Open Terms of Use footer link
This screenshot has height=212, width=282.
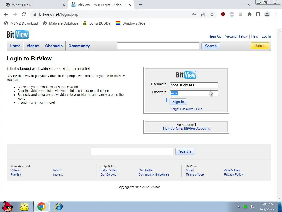click(x=195, y=174)
